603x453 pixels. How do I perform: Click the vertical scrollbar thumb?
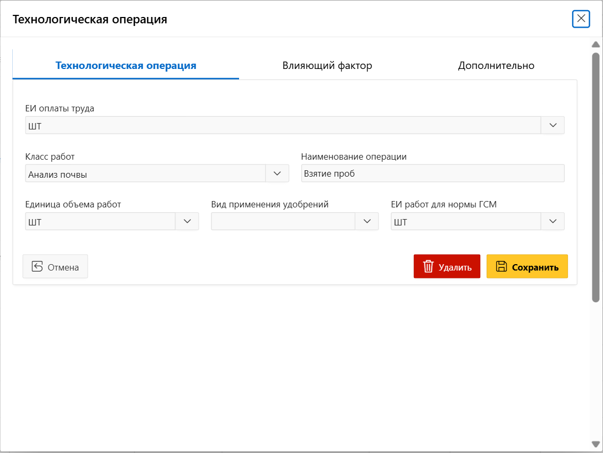coord(596,177)
